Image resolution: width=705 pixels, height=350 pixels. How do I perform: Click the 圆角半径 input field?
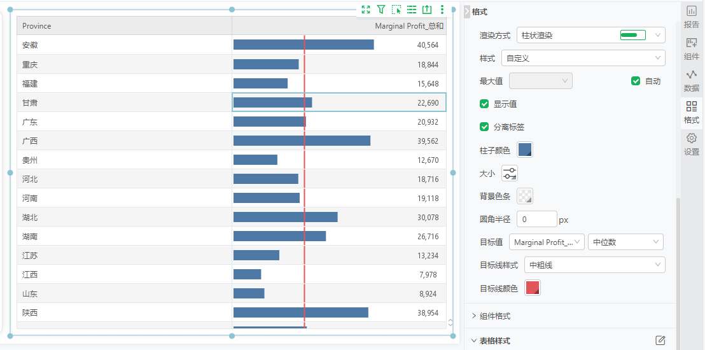pos(537,219)
